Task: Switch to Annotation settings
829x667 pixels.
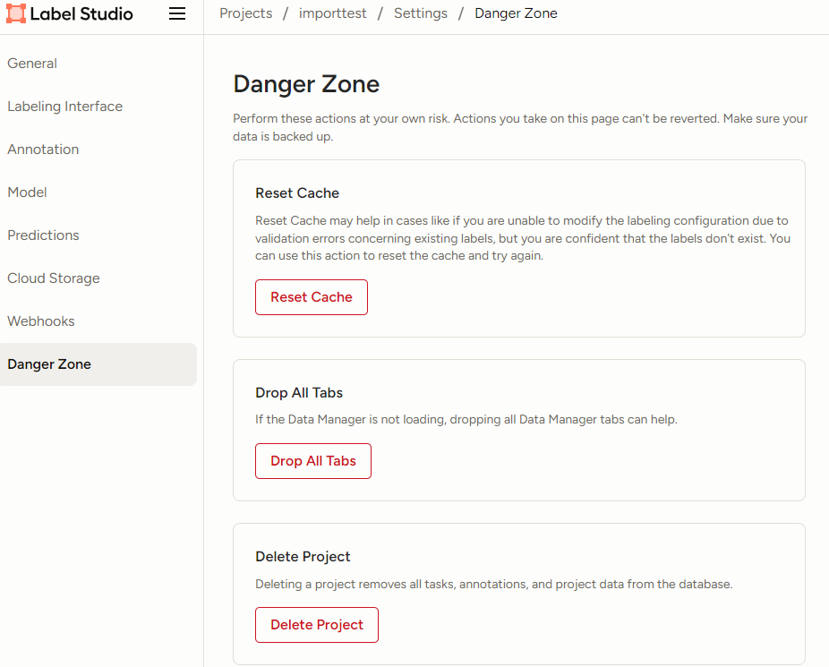Action: point(43,150)
